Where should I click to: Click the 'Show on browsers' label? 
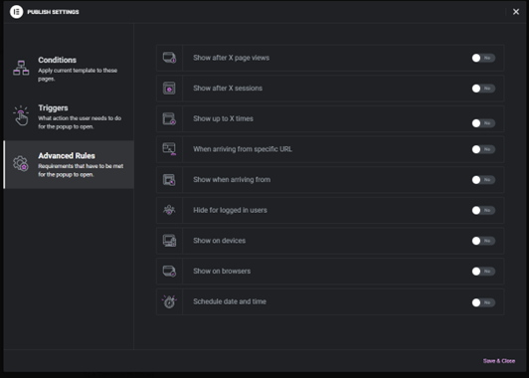[222, 271]
